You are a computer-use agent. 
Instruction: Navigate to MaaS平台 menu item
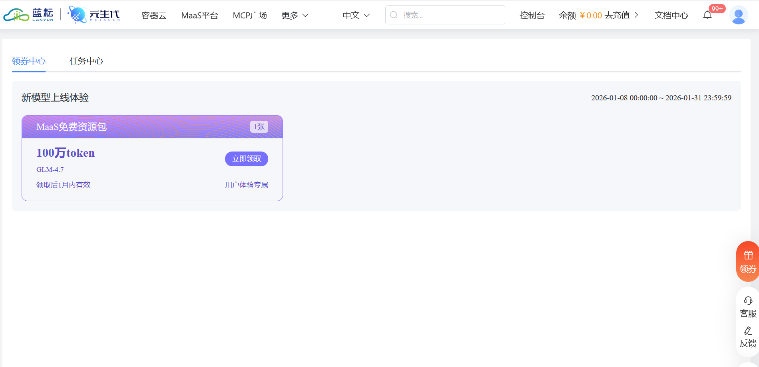pyautogui.click(x=200, y=15)
